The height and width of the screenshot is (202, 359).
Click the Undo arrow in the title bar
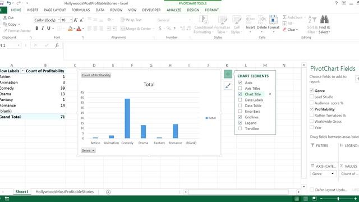point(9,3)
